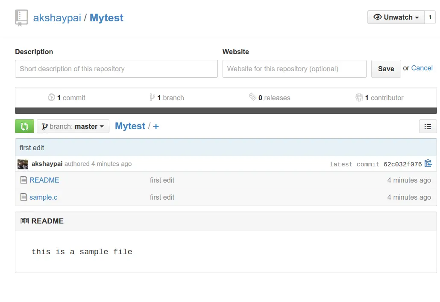440x302 pixels.
Task: Click the green compare and review button
Action: tap(24, 126)
